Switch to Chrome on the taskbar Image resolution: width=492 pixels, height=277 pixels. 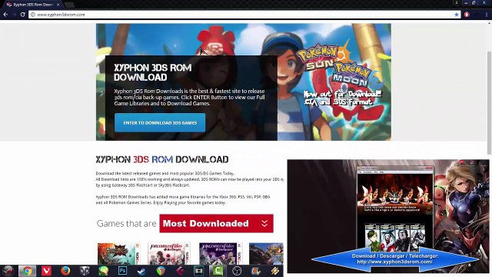pos(28,271)
